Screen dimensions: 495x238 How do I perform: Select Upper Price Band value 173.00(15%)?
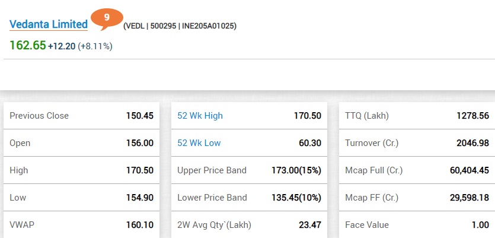pos(296,170)
